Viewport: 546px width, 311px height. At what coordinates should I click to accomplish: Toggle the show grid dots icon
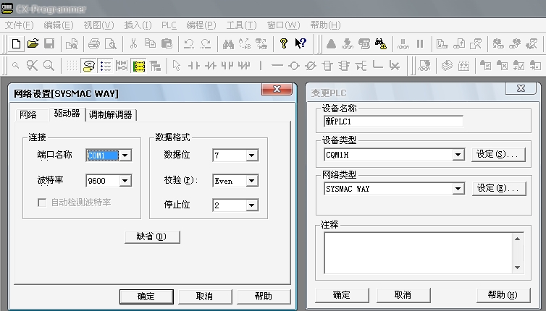point(72,66)
